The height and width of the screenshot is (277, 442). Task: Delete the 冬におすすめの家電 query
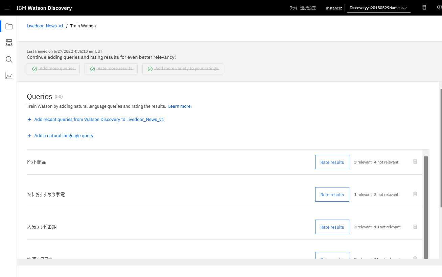(x=415, y=194)
